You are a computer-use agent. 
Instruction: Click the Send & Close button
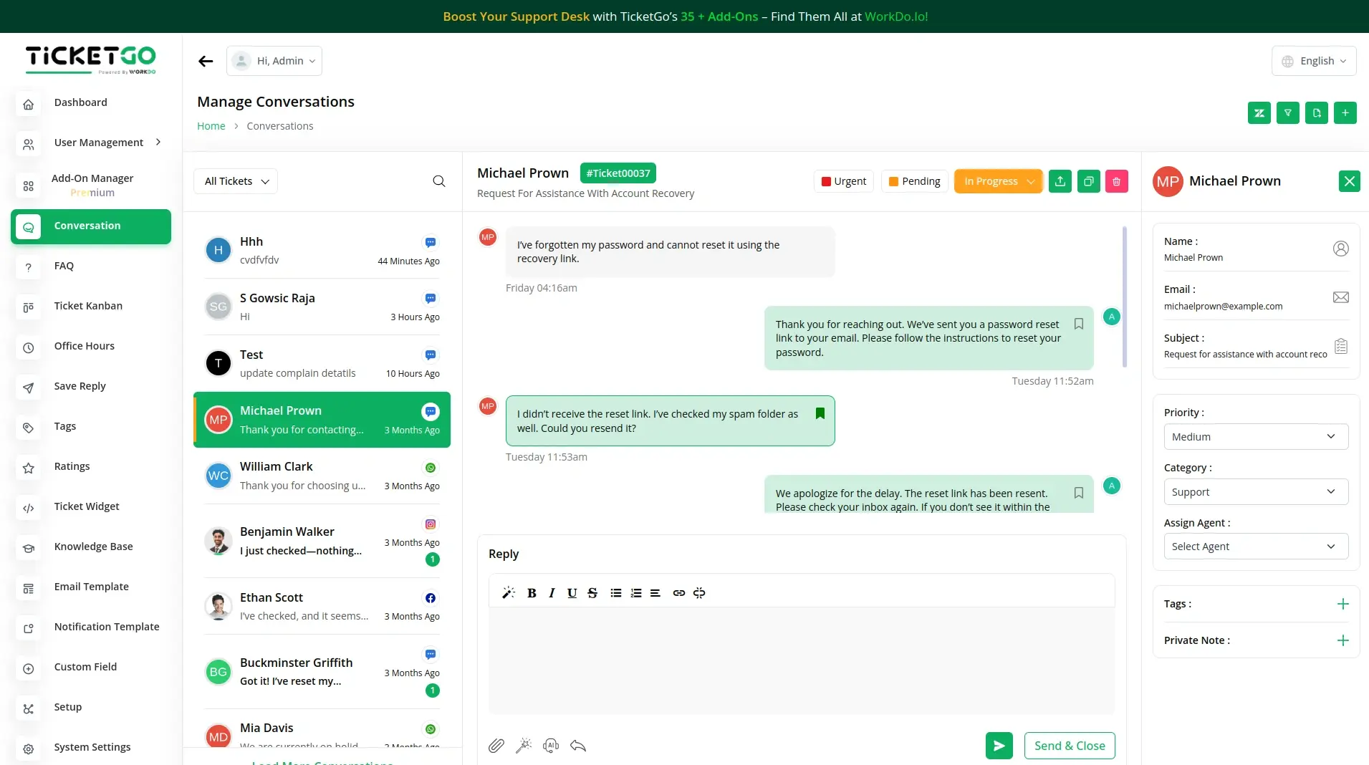(x=1069, y=746)
